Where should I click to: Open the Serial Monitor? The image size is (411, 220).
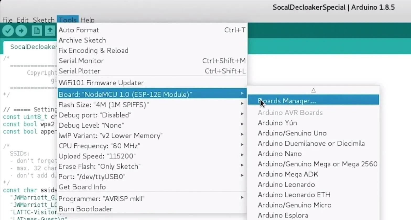coord(152,61)
